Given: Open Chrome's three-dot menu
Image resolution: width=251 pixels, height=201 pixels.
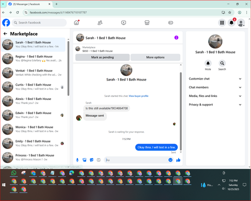Looking at the screenshot, I should pos(246,12).
